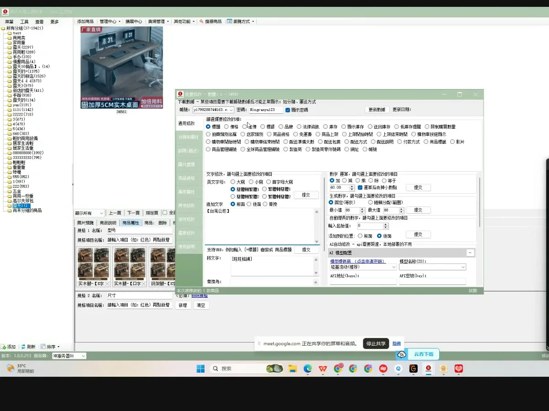
Task: Select the 五金 folder in the tree
Action: coord(17,191)
